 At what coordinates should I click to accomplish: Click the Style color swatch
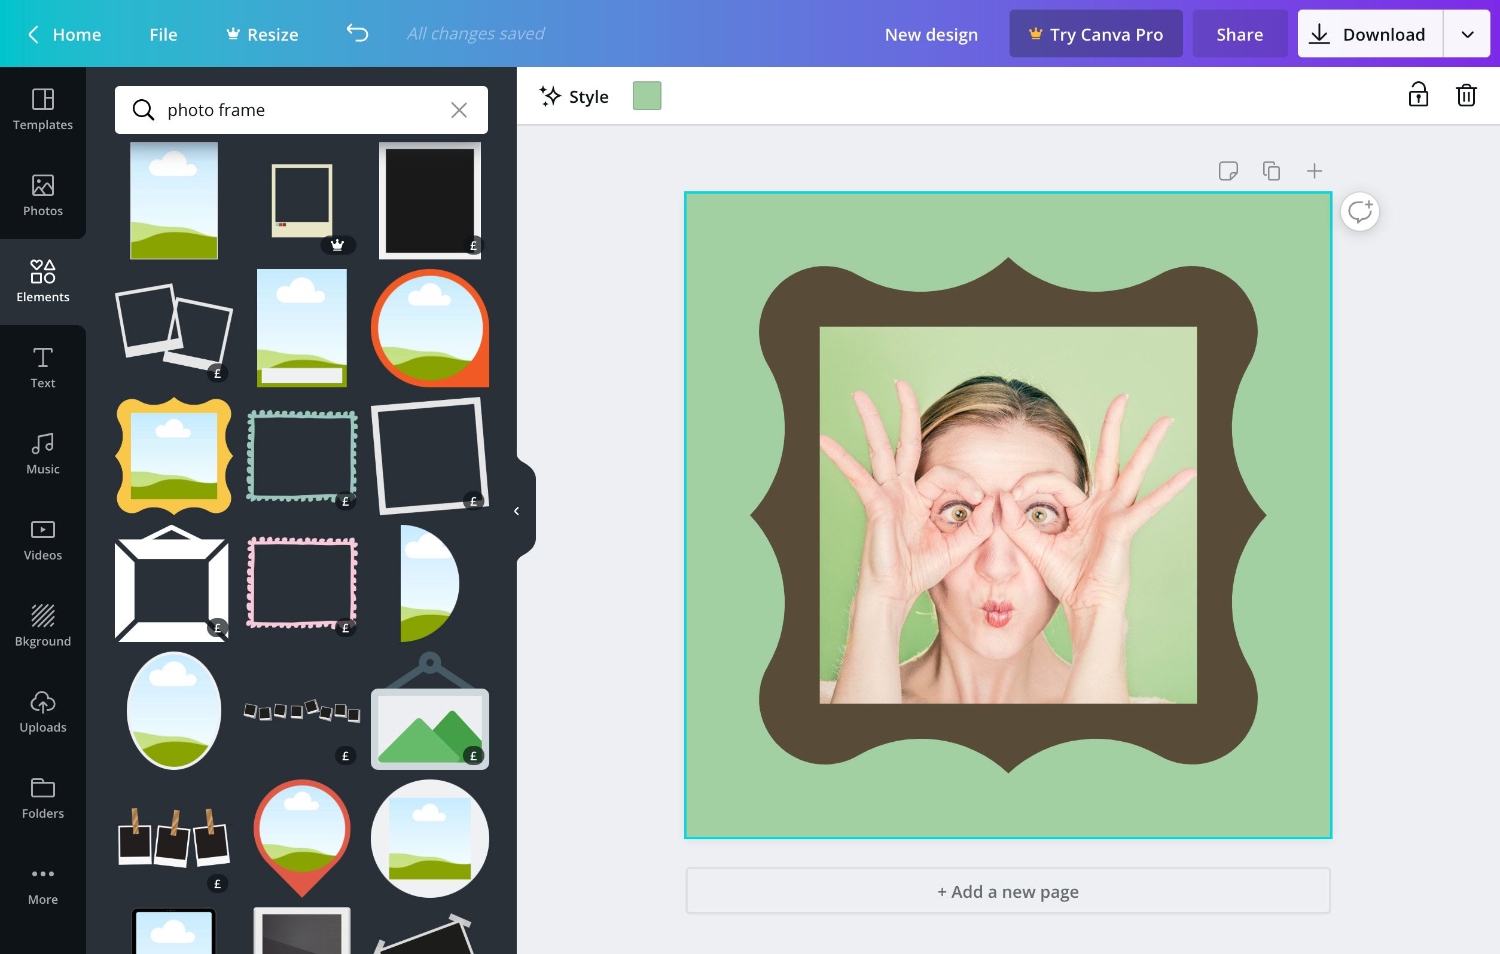(647, 95)
